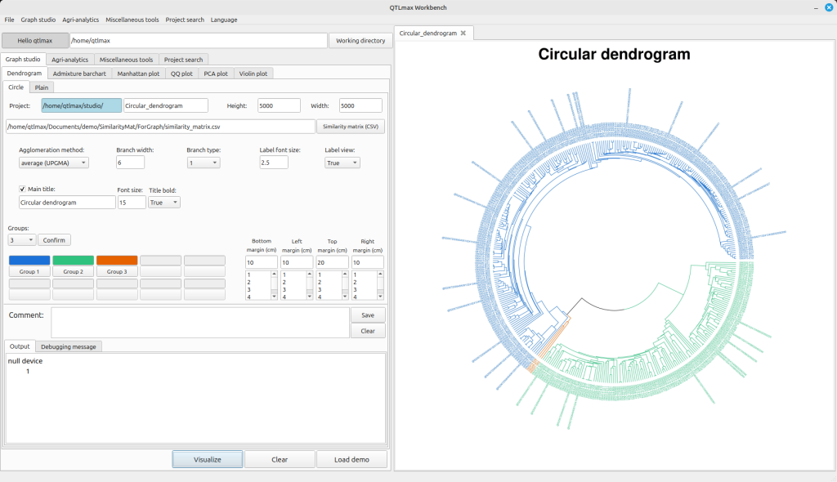
Task: Switch to the Manhattan plot tab
Action: point(138,74)
